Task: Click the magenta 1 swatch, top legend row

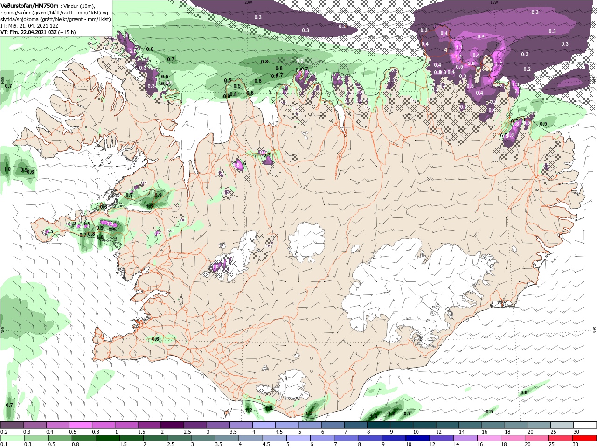Action: (126, 426)
